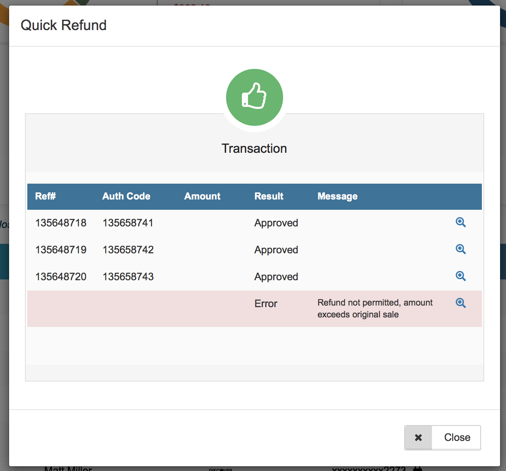Click the X icon inside the Close button
This screenshot has height=471, width=506.
(418, 437)
